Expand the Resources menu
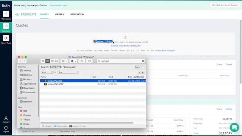The image size is (242, 136). pyautogui.click(x=77, y=14)
